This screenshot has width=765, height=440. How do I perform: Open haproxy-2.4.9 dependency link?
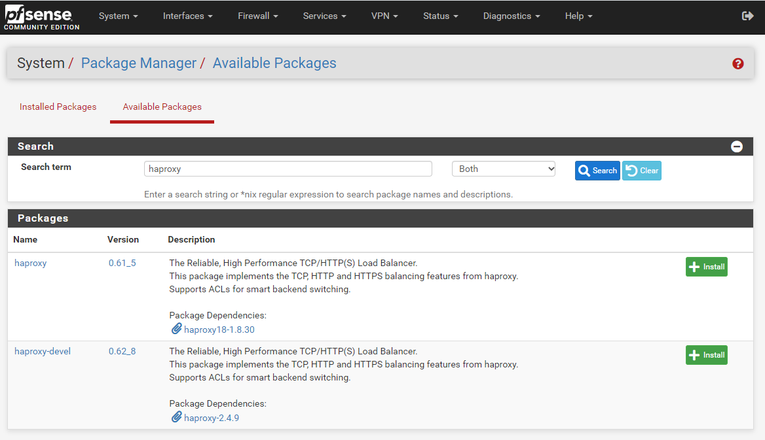tap(212, 418)
